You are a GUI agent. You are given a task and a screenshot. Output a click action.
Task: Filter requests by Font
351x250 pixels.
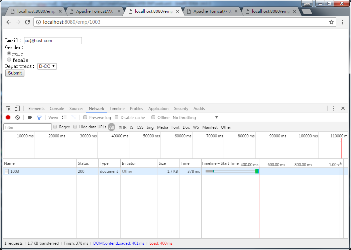click(x=175, y=127)
